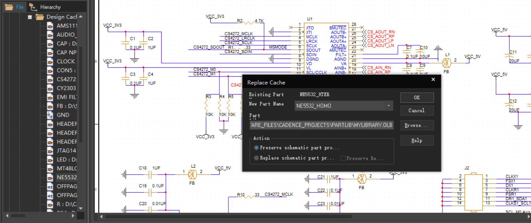This screenshot has width=531, height=223.
Task: Select the U1 component on schematic
Action: pos(326,48)
